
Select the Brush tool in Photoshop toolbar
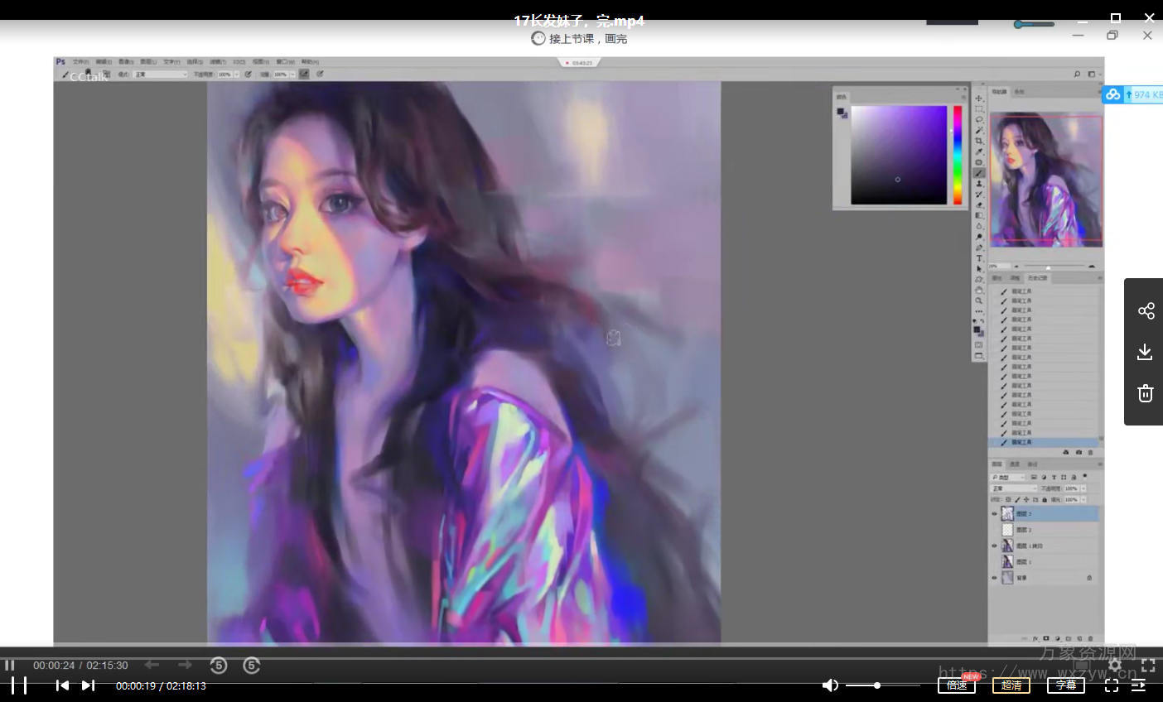click(979, 173)
